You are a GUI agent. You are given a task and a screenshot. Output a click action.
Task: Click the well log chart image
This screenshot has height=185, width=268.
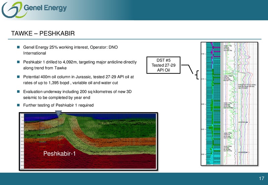[229, 104]
